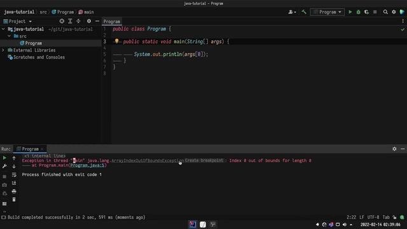The height and width of the screenshot is (229, 407).
Task: Clear all console output with the trash icon
Action: click(14, 199)
